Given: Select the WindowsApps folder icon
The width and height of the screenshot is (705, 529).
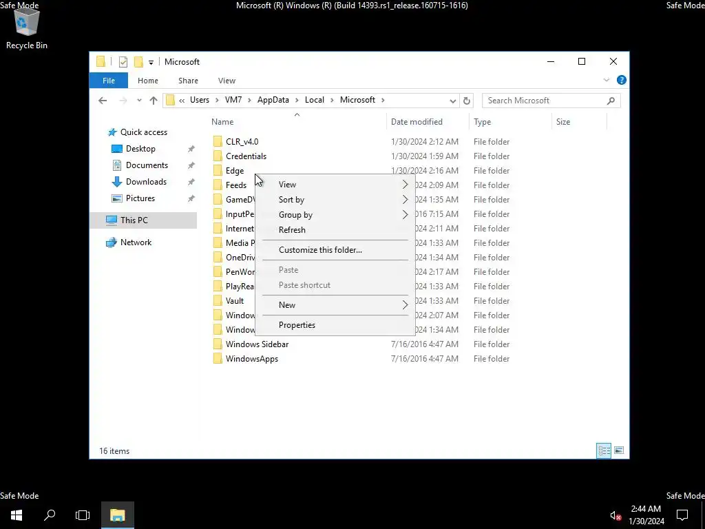Looking at the screenshot, I should (218, 358).
